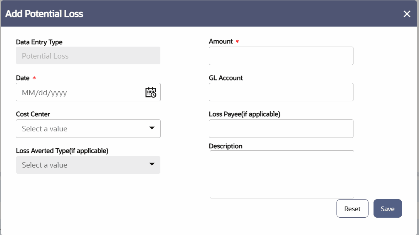This screenshot has width=419, height=235.
Task: Click the Reset button
Action: click(x=352, y=208)
